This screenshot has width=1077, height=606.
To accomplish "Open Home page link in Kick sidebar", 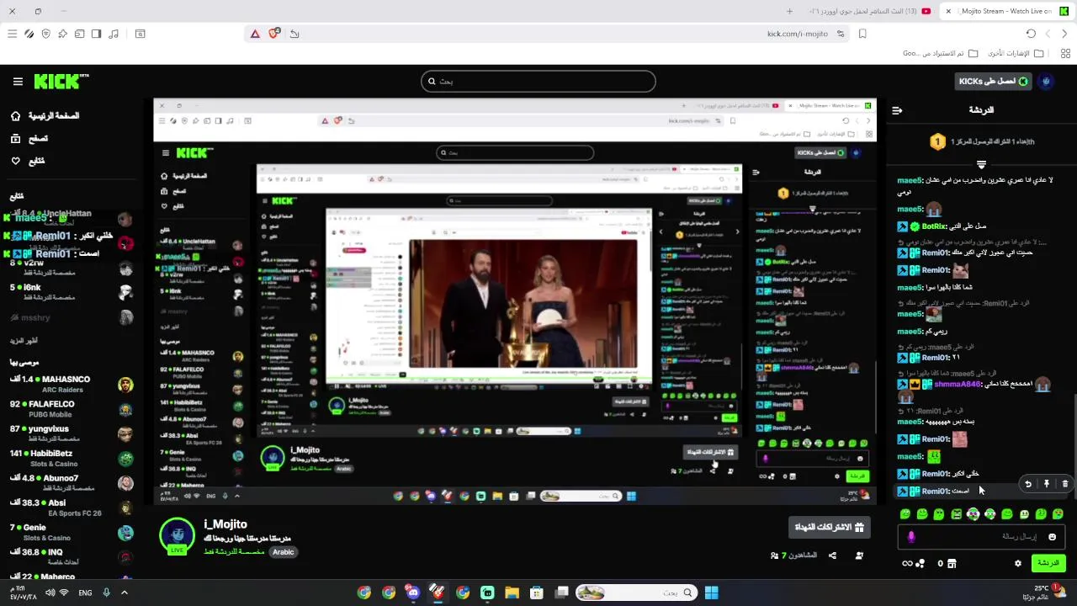I will click(x=45, y=116).
